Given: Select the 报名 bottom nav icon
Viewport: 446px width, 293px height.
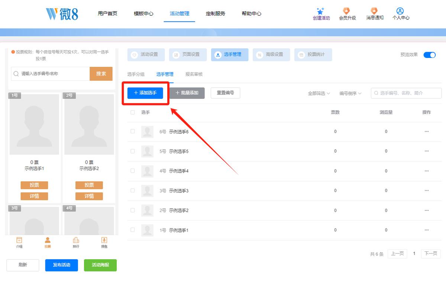Looking at the screenshot, I should click(x=104, y=240).
